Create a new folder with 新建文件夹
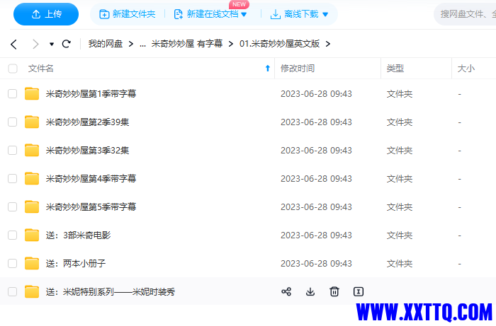496x326 pixels. (127, 14)
